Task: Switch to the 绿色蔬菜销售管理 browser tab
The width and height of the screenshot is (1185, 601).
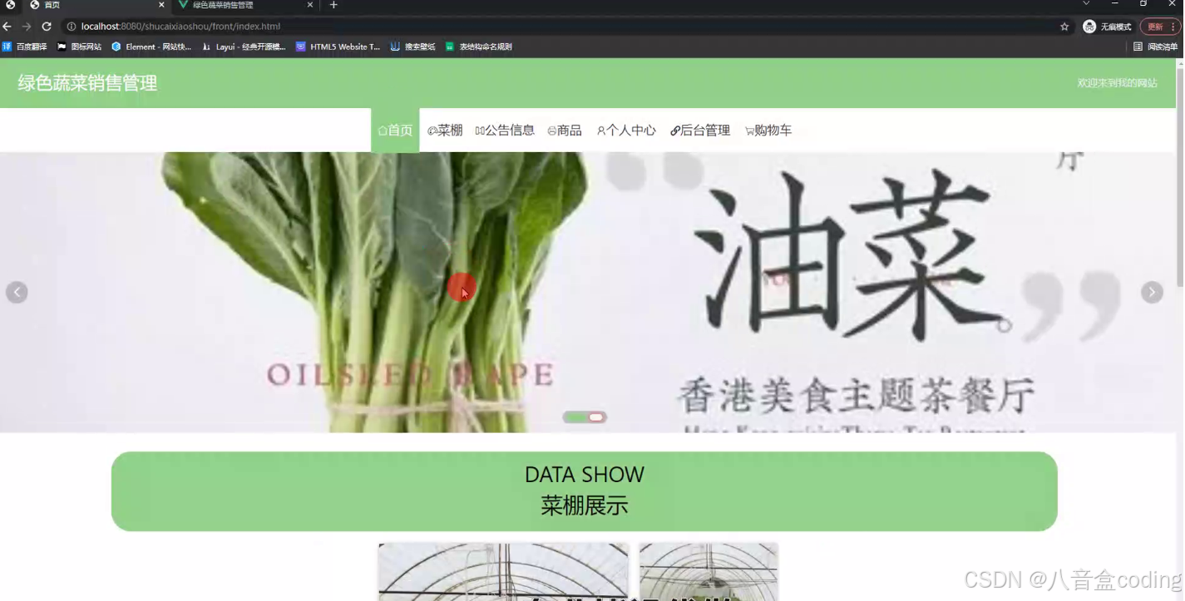Action: 246,5
